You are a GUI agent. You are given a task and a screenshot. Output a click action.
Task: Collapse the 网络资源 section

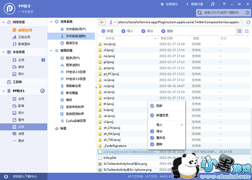coord(3,22)
